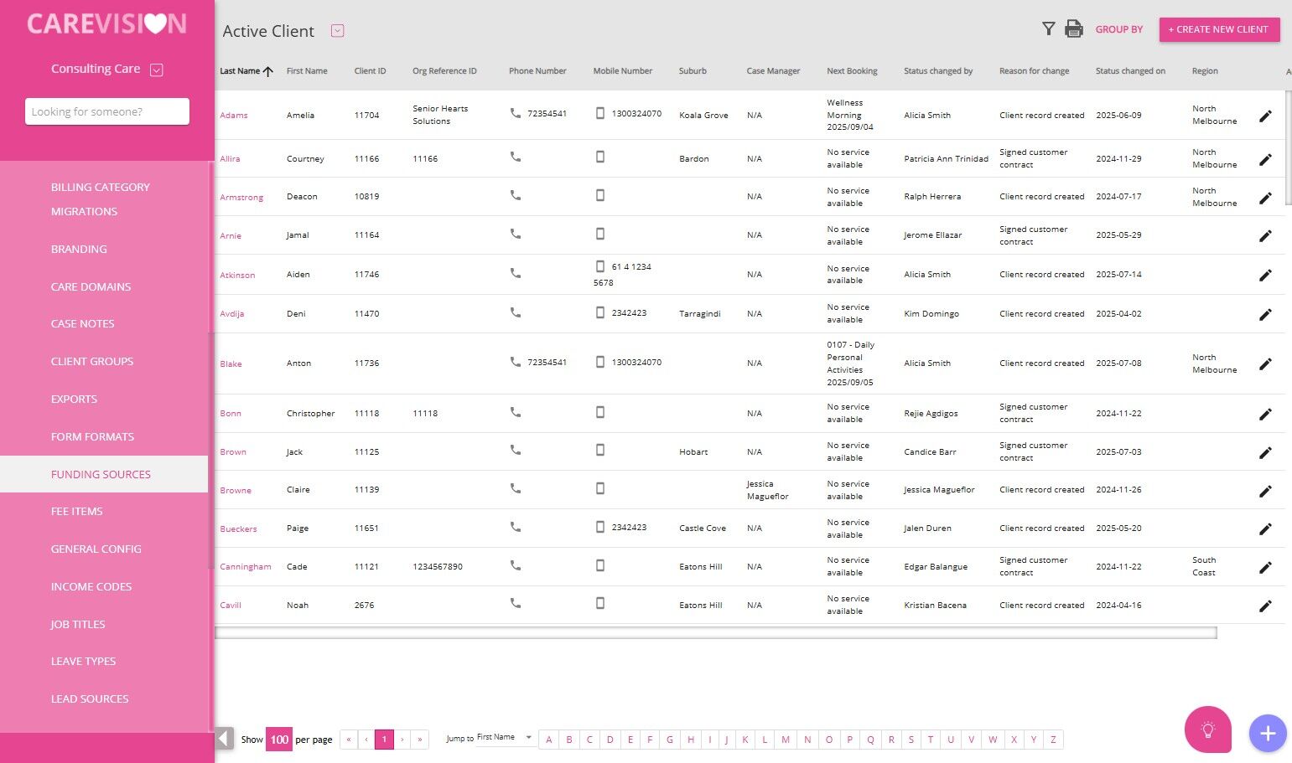Sort by the Suburb column header
Image resolution: width=1292 pixels, height=763 pixels.
pyautogui.click(x=693, y=71)
